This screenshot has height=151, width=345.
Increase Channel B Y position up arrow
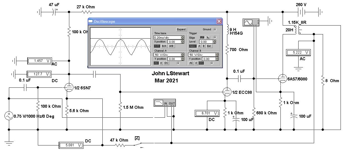point(217,58)
